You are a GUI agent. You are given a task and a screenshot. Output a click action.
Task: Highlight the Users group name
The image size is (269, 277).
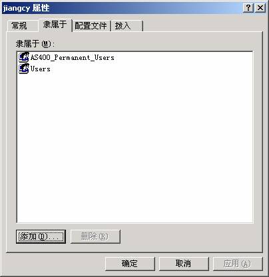(40, 69)
